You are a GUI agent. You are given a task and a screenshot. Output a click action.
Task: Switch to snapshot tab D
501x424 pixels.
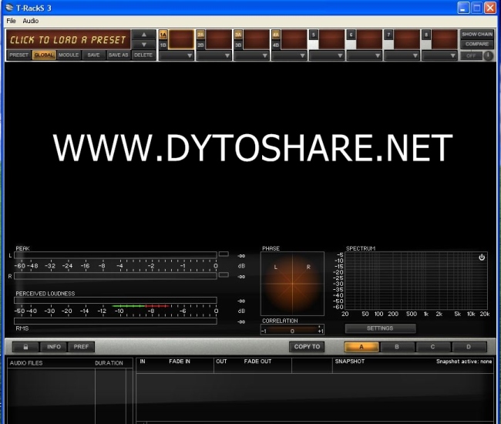tap(469, 347)
